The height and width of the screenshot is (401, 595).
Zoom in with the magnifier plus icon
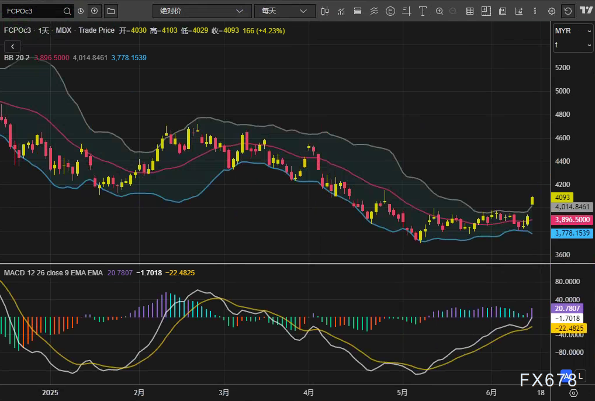coord(439,11)
